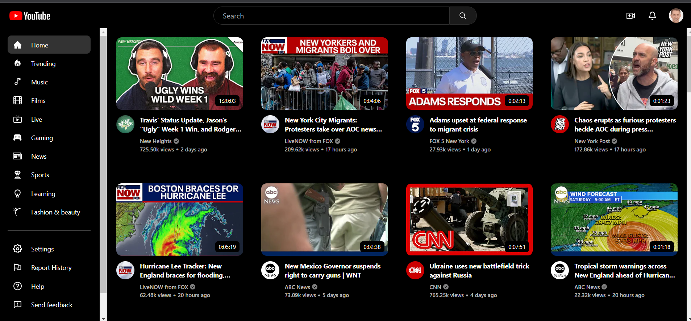This screenshot has width=691, height=321.
Task: Open Report History from sidebar
Action: [51, 268]
